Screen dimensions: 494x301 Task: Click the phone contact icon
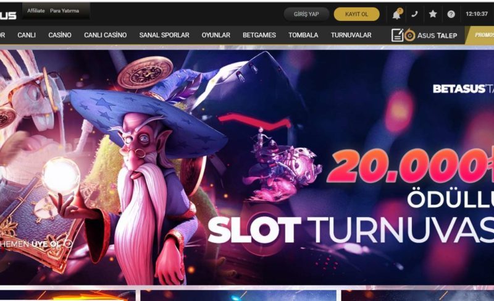(414, 14)
